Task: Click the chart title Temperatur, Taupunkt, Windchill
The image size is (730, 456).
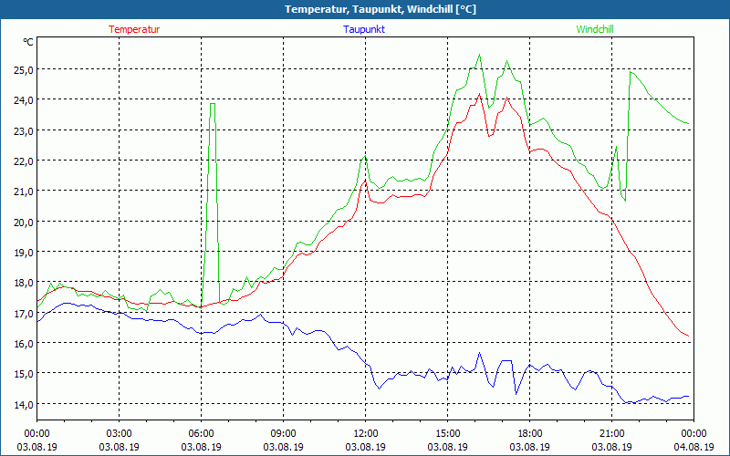Action: point(381,9)
